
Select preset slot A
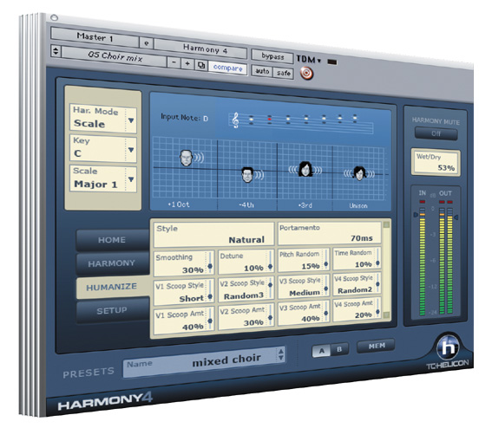[321, 351]
